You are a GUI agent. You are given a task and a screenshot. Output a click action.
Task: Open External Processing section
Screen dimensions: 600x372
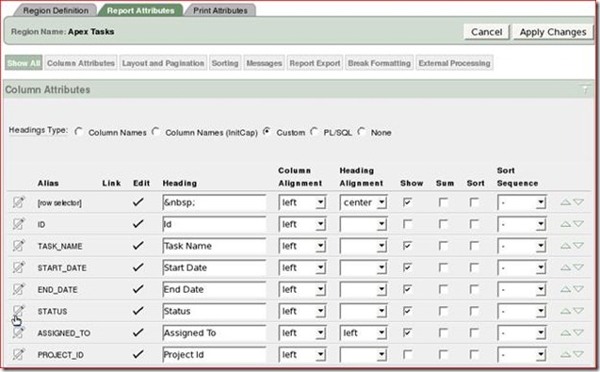click(454, 63)
